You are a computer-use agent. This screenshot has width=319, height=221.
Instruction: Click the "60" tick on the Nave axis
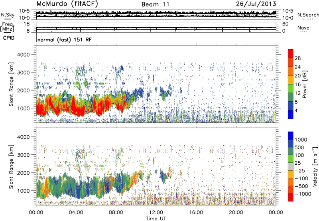point(285,24)
